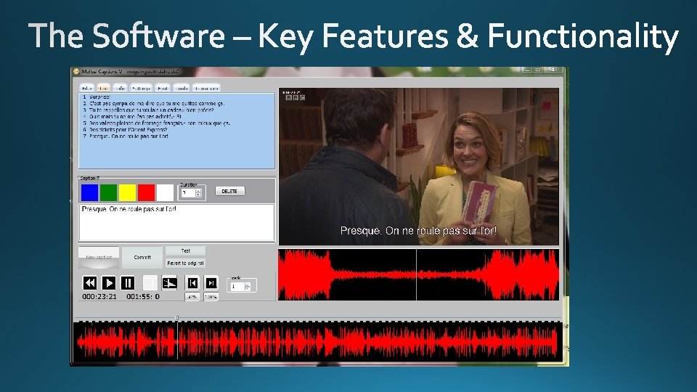Select caption 7 'Presque' in list

point(176,136)
